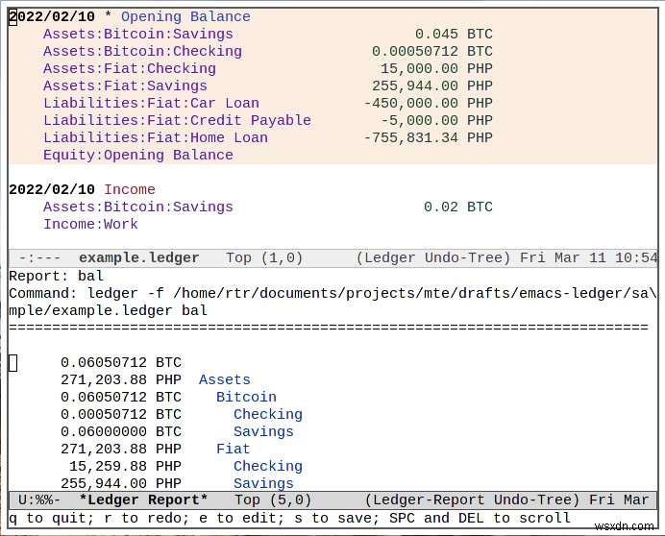
Task: Select the 'Liabilities:Fiat:Car Loan' posting
Action: pyautogui.click(x=151, y=103)
